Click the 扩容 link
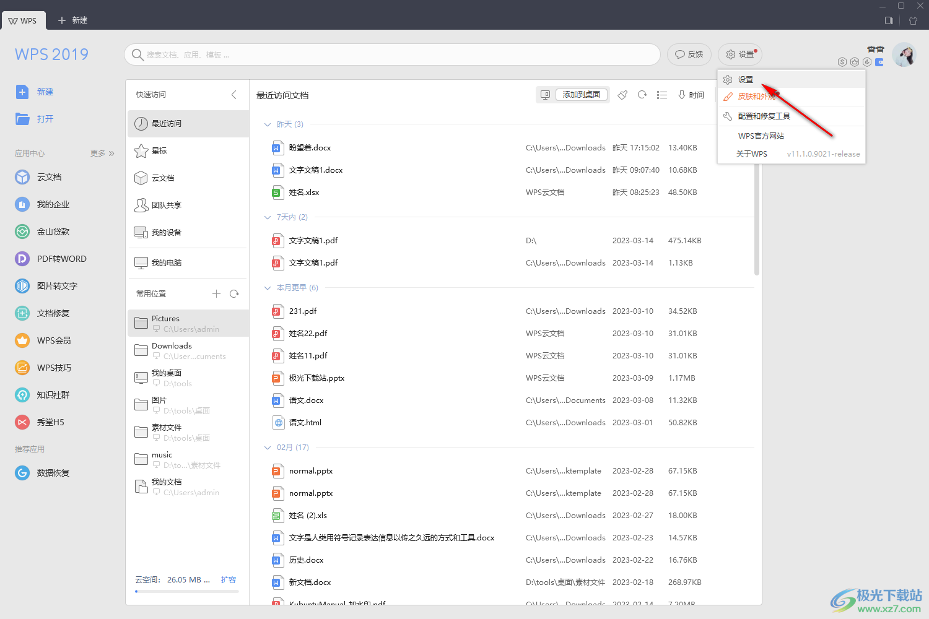Viewport: 929px width, 619px height. (229, 580)
